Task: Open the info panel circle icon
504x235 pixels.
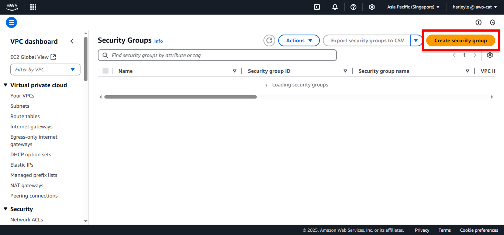Action: (479, 22)
